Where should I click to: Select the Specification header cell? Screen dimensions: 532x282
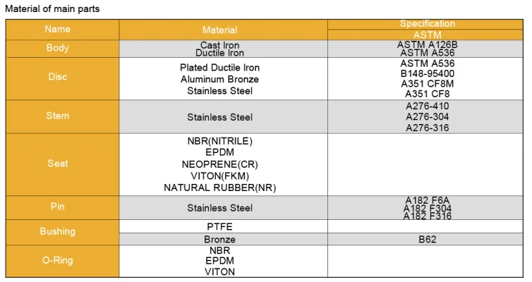pyautogui.click(x=427, y=24)
